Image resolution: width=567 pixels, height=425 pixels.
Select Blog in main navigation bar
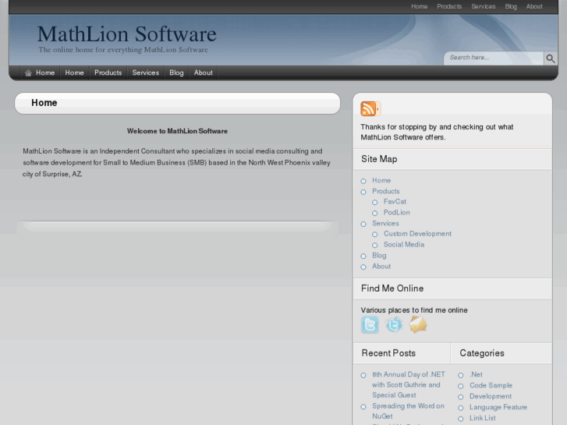click(x=176, y=73)
